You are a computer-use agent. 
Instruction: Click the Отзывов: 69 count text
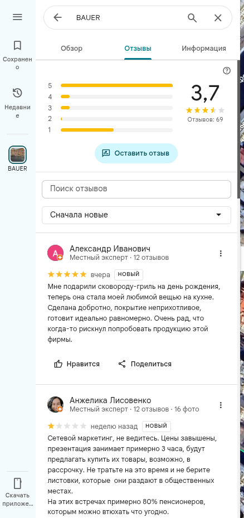pyautogui.click(x=205, y=119)
